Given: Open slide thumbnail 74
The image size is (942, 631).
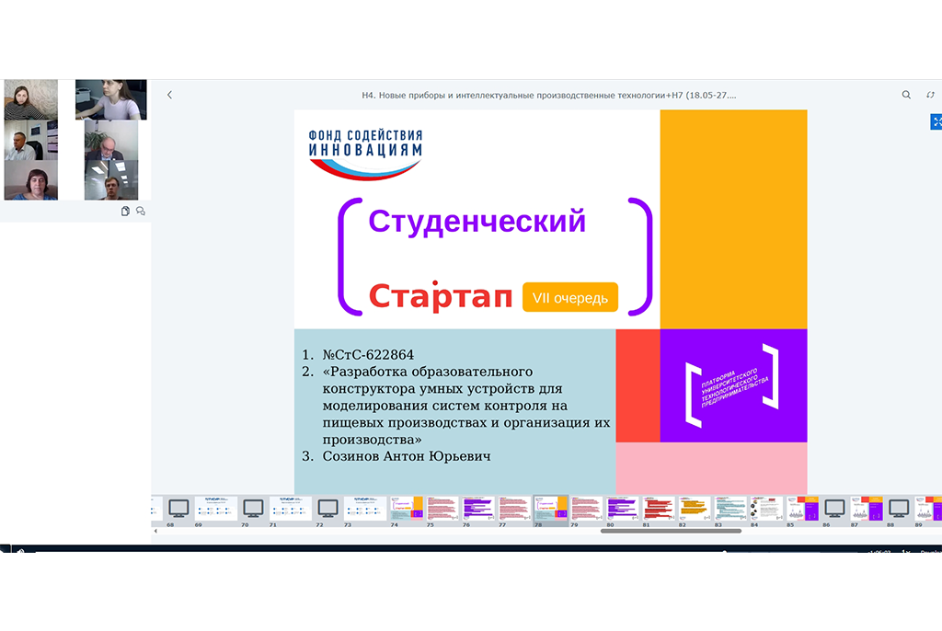Looking at the screenshot, I should pyautogui.click(x=407, y=509).
